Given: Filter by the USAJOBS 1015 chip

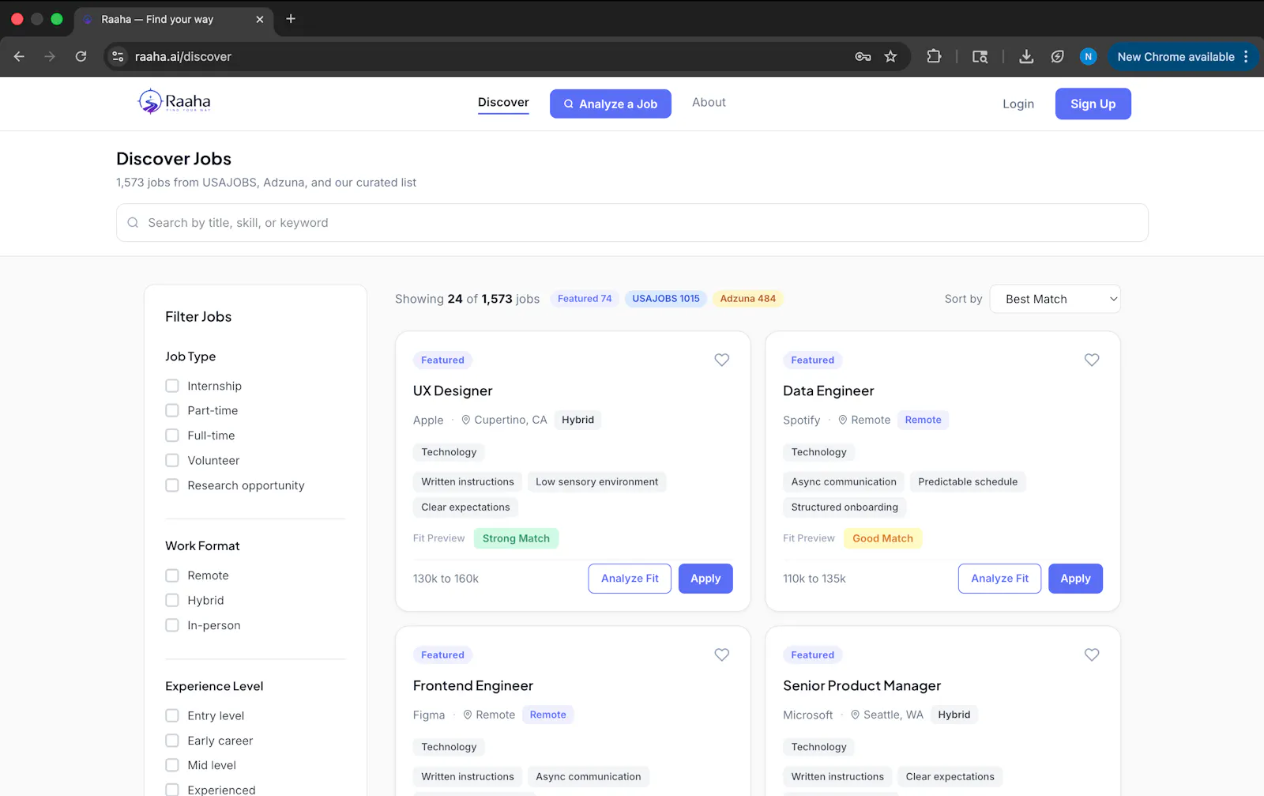Looking at the screenshot, I should pos(666,299).
